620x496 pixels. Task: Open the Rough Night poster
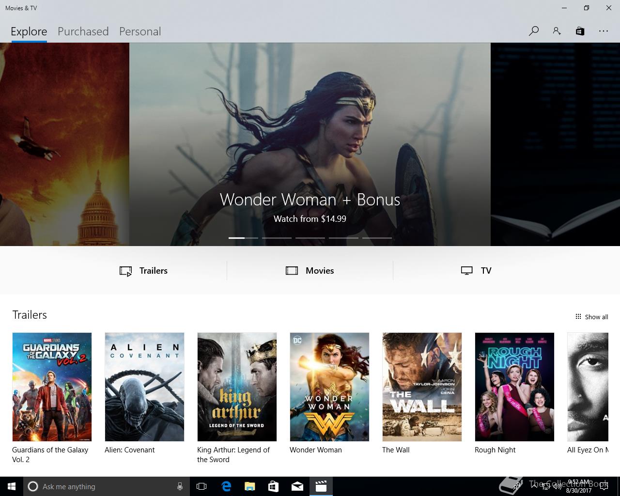(514, 387)
